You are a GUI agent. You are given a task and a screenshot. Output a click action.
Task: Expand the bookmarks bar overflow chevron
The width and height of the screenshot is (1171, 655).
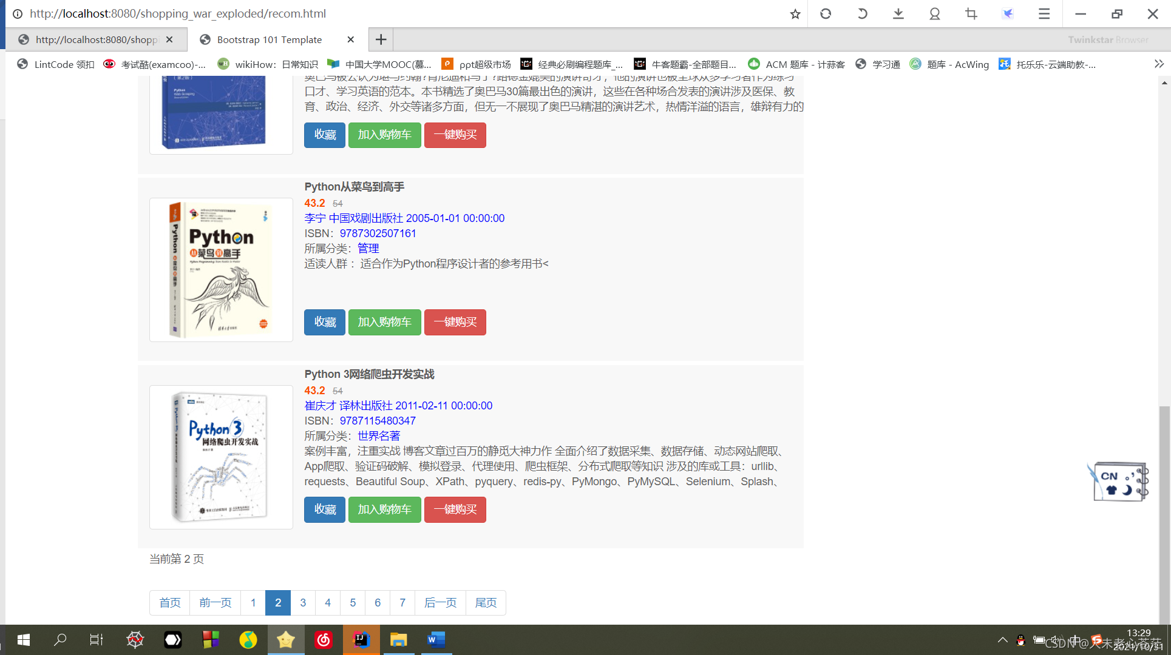(x=1158, y=64)
